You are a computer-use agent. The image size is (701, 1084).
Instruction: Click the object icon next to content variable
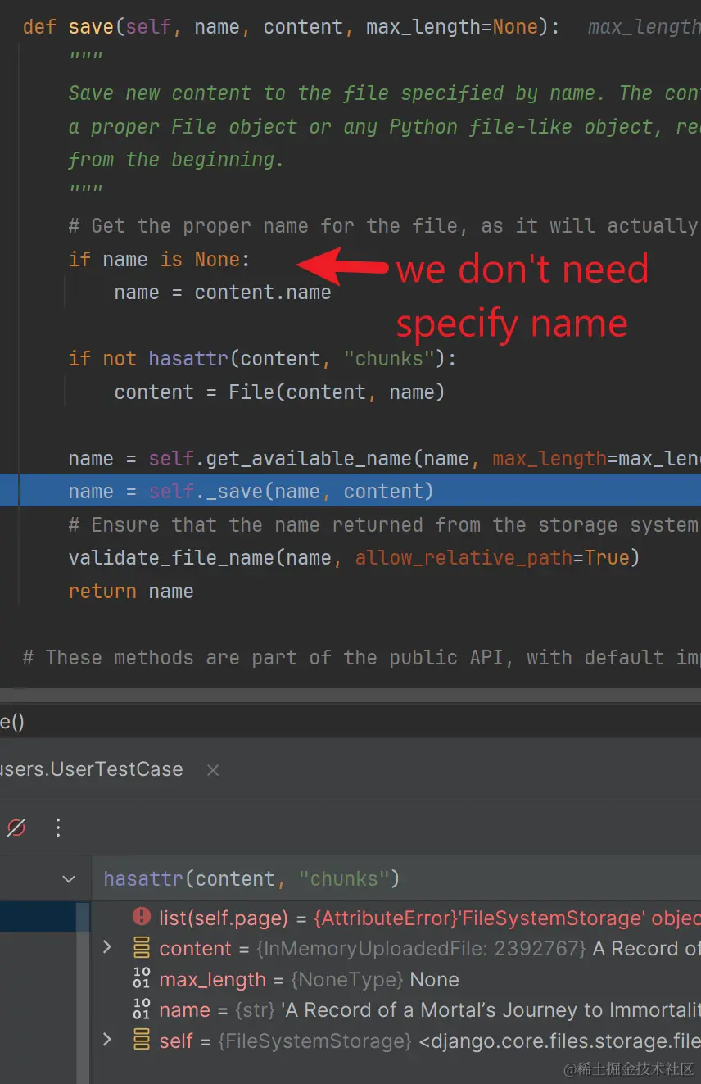(x=142, y=948)
